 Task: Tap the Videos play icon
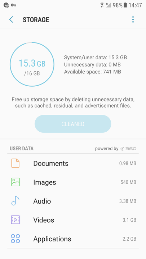[x=16, y=220]
